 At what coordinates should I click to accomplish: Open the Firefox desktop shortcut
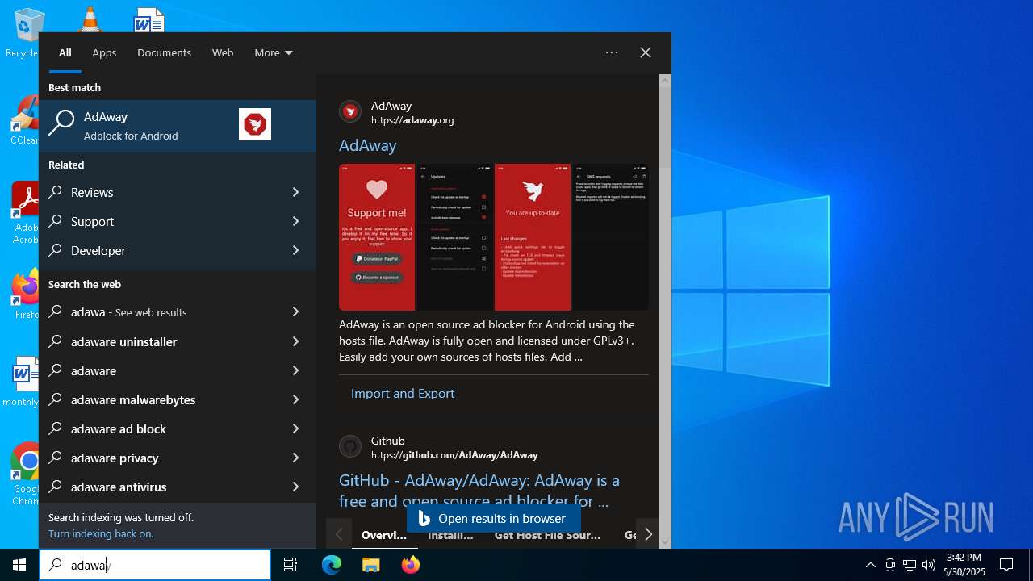pos(26,294)
